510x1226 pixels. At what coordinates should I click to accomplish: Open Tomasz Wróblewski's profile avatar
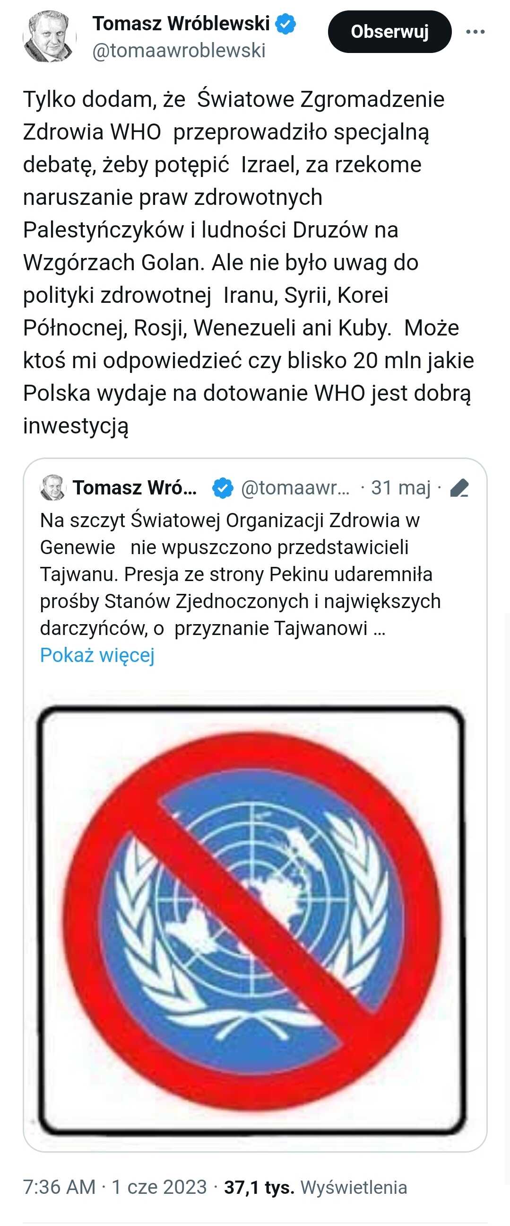click(x=50, y=36)
